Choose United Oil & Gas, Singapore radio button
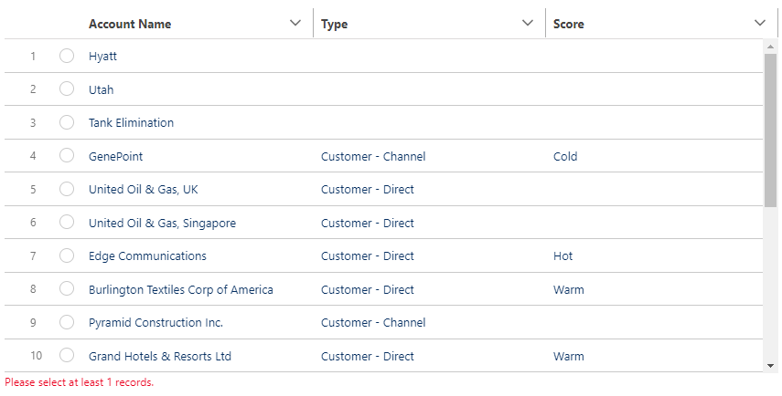The height and width of the screenshot is (396, 782). pos(67,223)
